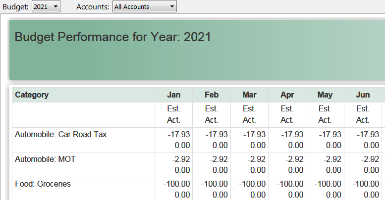Click February actual value for Food: Groceries

click(220, 195)
